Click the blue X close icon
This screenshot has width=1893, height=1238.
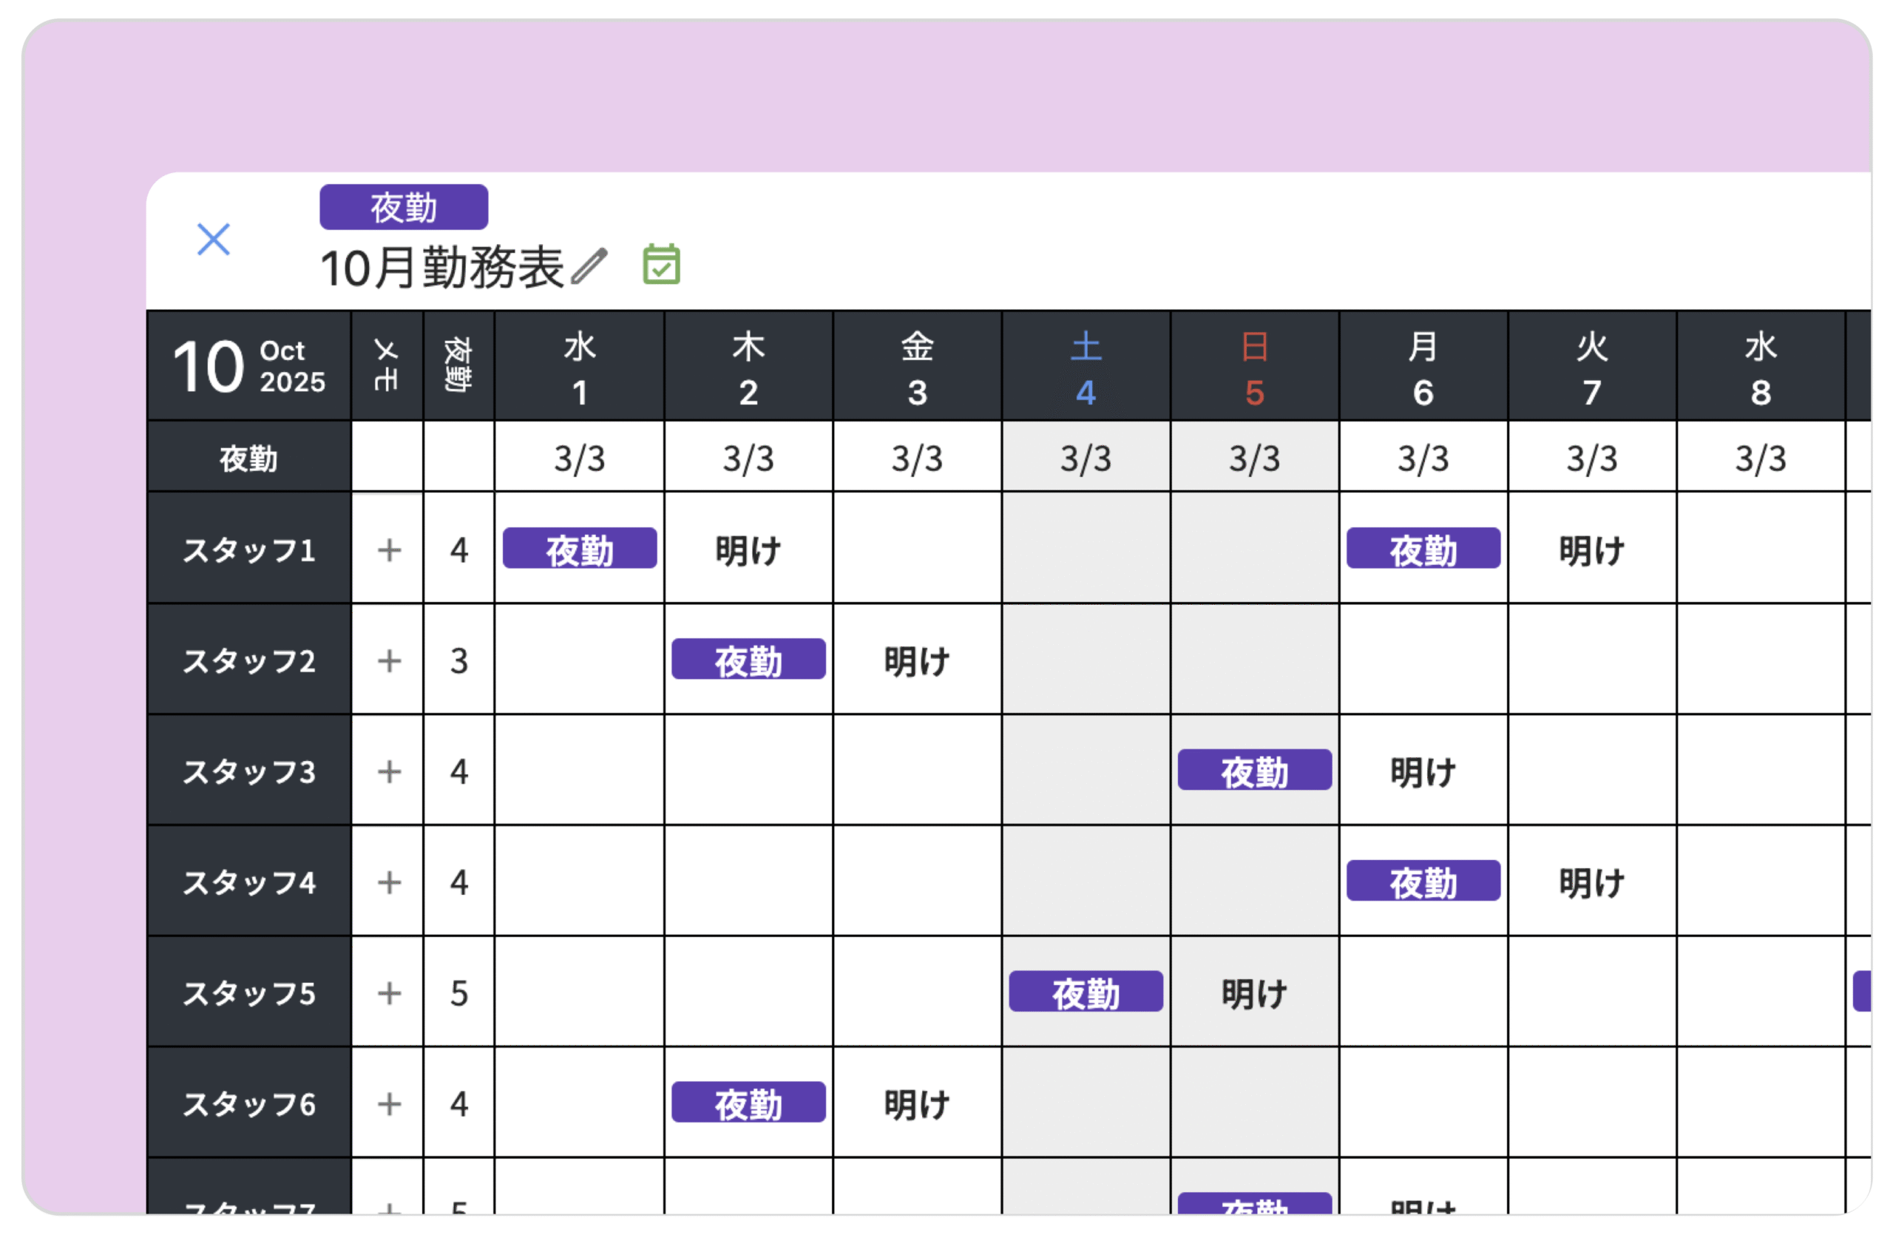pyautogui.click(x=213, y=239)
